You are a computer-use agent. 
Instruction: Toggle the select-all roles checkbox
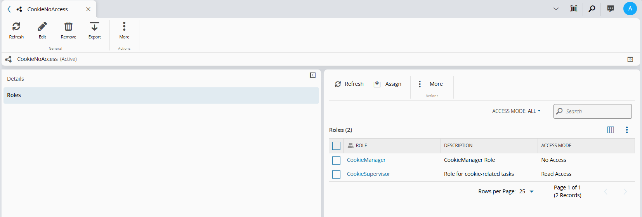point(336,146)
